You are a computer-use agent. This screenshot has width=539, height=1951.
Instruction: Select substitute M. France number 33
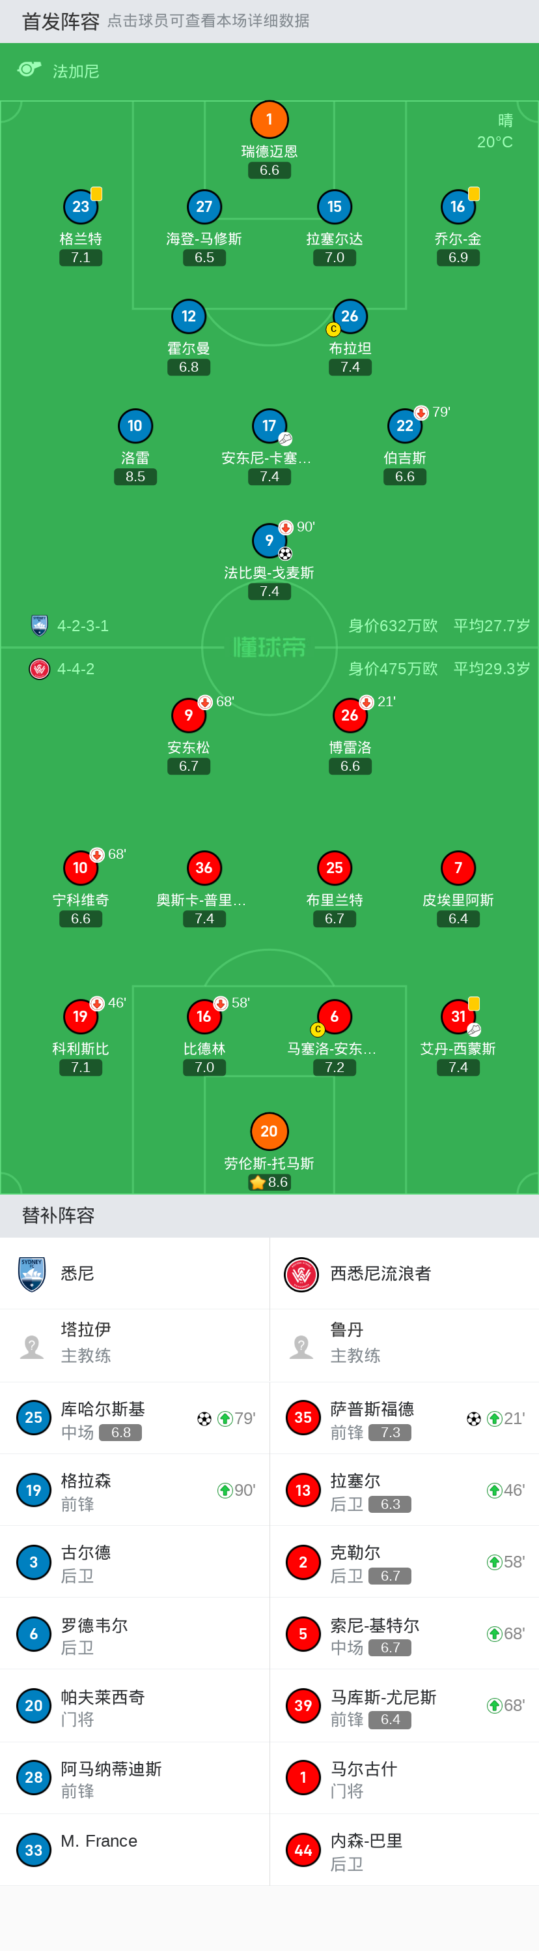33,1851
